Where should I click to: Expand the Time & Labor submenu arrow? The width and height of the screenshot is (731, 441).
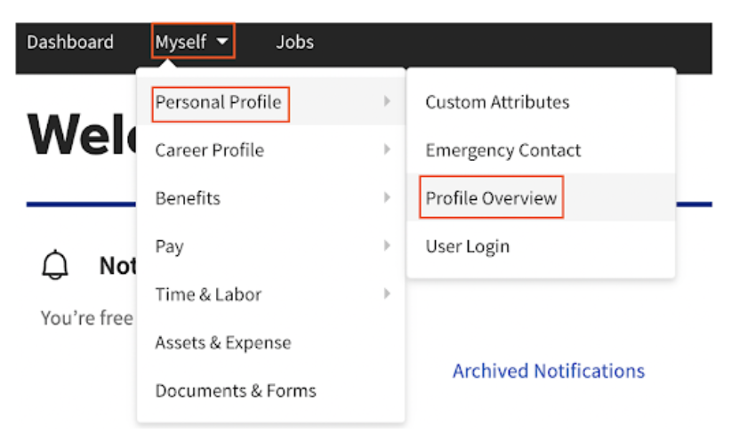click(387, 294)
